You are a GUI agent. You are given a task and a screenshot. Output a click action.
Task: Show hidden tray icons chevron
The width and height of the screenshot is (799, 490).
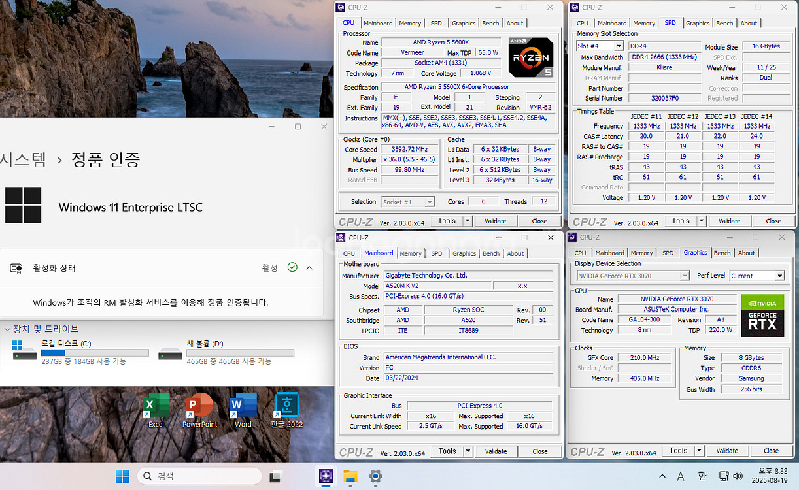[x=662, y=476]
